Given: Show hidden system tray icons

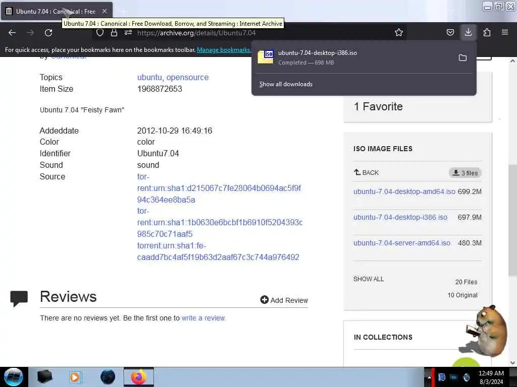Looking at the screenshot, I should 429,377.
